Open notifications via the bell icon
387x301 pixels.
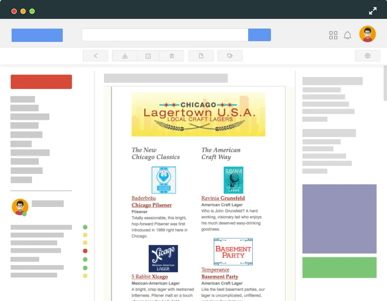tap(347, 35)
